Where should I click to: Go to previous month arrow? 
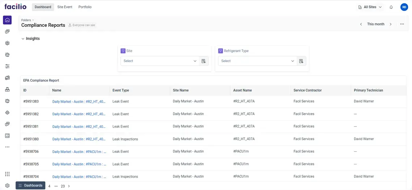coord(361,24)
